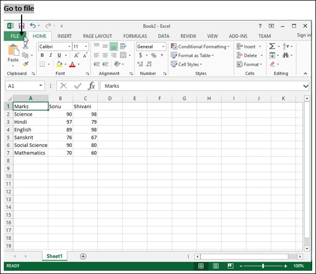Toggle Bold formatting

[x=42, y=55]
